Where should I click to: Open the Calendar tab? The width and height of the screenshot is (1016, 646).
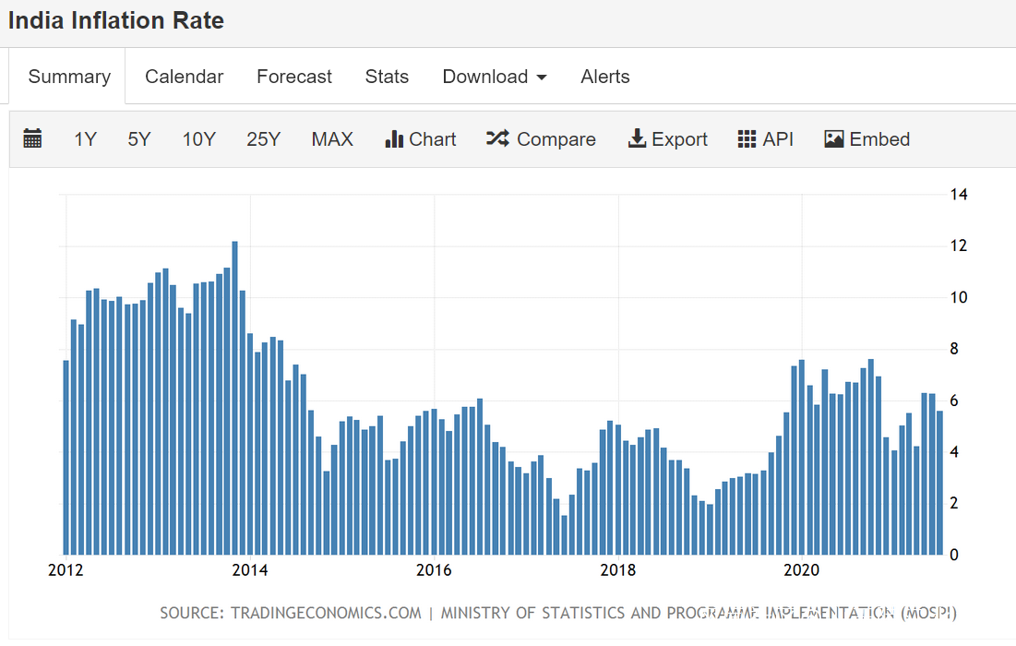(x=184, y=77)
